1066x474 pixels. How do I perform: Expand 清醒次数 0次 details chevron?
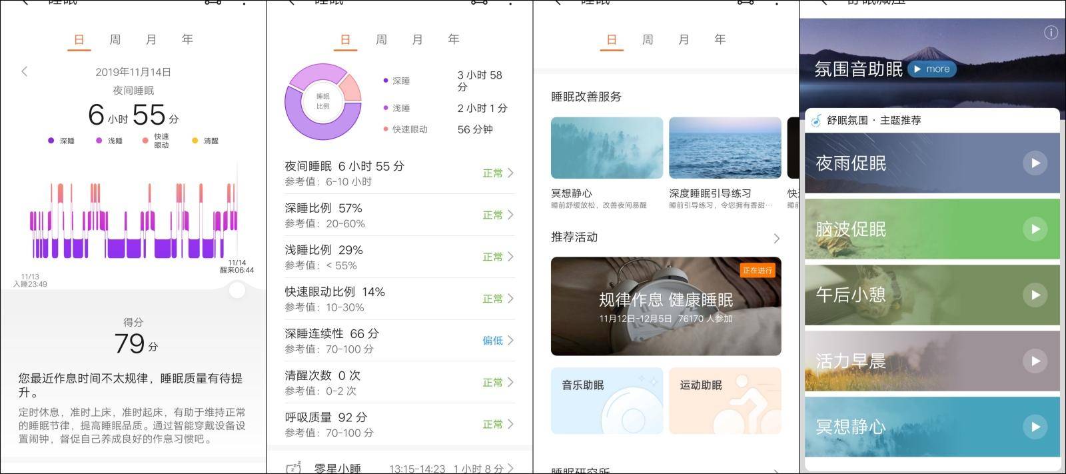click(510, 382)
